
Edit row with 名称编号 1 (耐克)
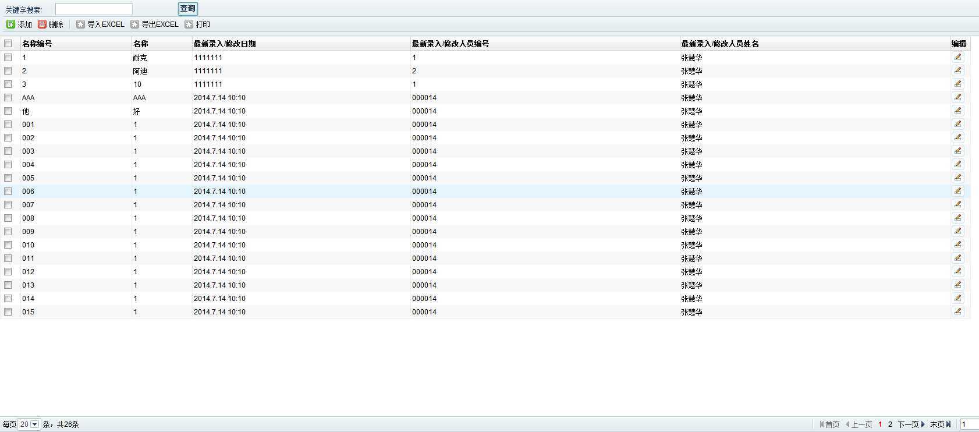point(957,57)
